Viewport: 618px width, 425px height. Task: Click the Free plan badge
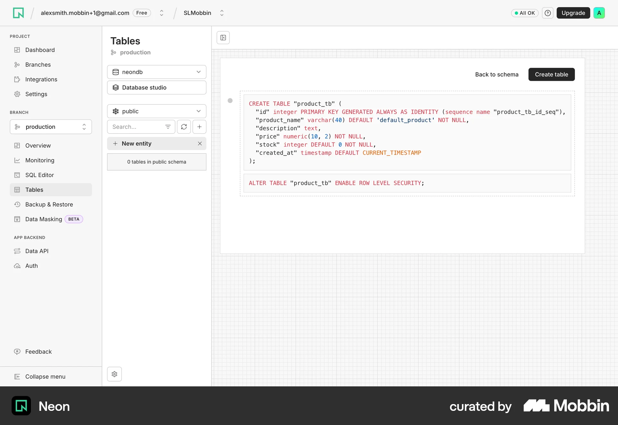[142, 13]
